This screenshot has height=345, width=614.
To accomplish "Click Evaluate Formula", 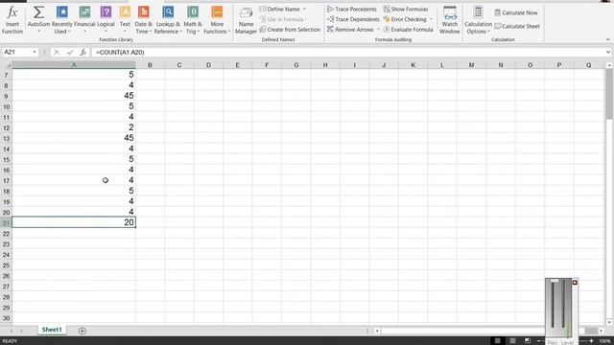I will click(x=408, y=30).
